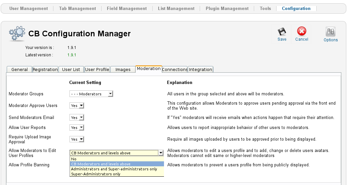Open the Registration tab
Screen dimensions: 348x185
pos(45,69)
